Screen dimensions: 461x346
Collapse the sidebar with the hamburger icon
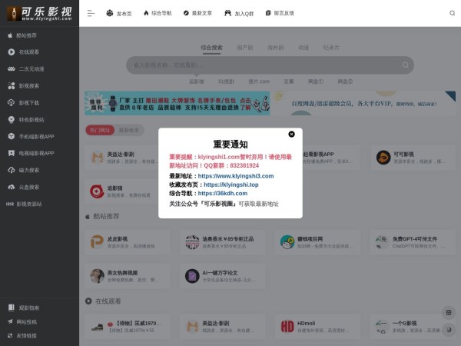pyautogui.click(x=91, y=13)
